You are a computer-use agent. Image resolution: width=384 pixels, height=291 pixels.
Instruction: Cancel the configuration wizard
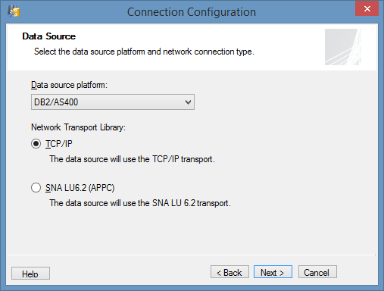point(317,272)
